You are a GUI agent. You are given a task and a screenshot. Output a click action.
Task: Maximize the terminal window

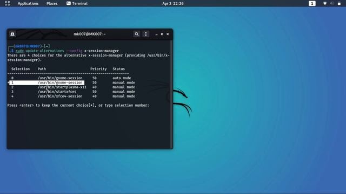[162, 34]
